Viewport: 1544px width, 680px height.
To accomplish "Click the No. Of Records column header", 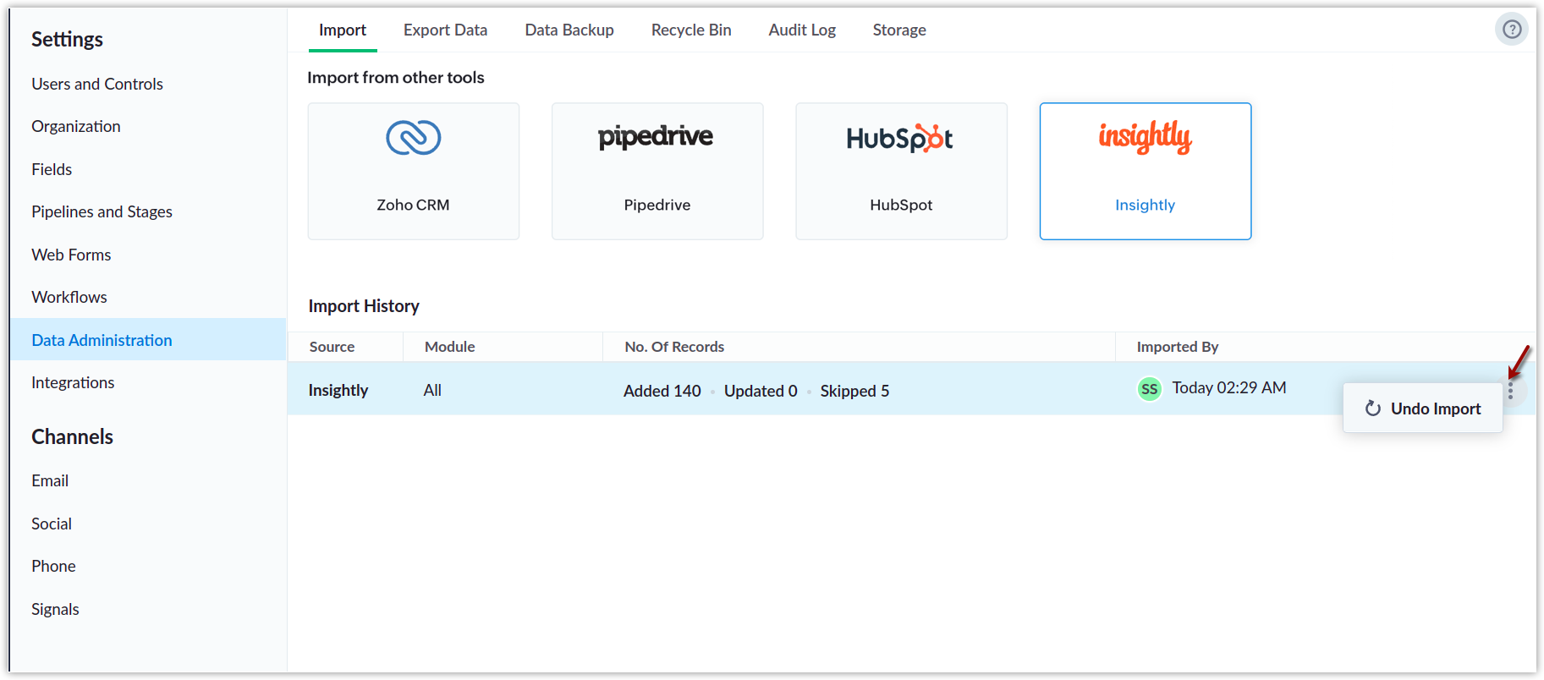I will (674, 347).
